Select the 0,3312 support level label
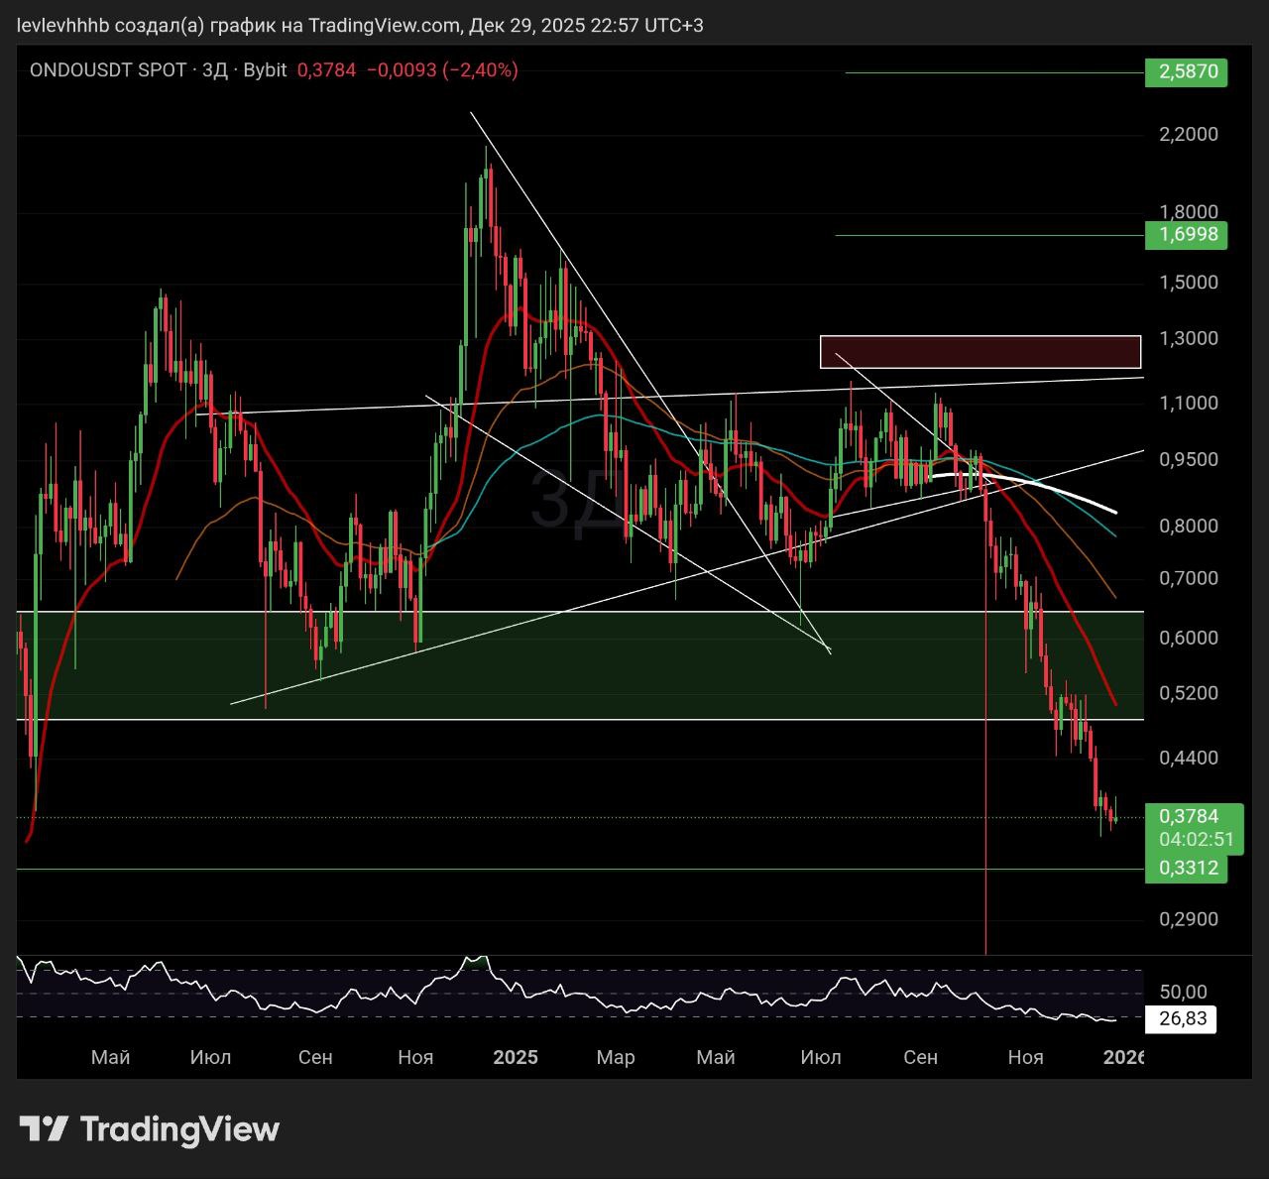 [1186, 870]
